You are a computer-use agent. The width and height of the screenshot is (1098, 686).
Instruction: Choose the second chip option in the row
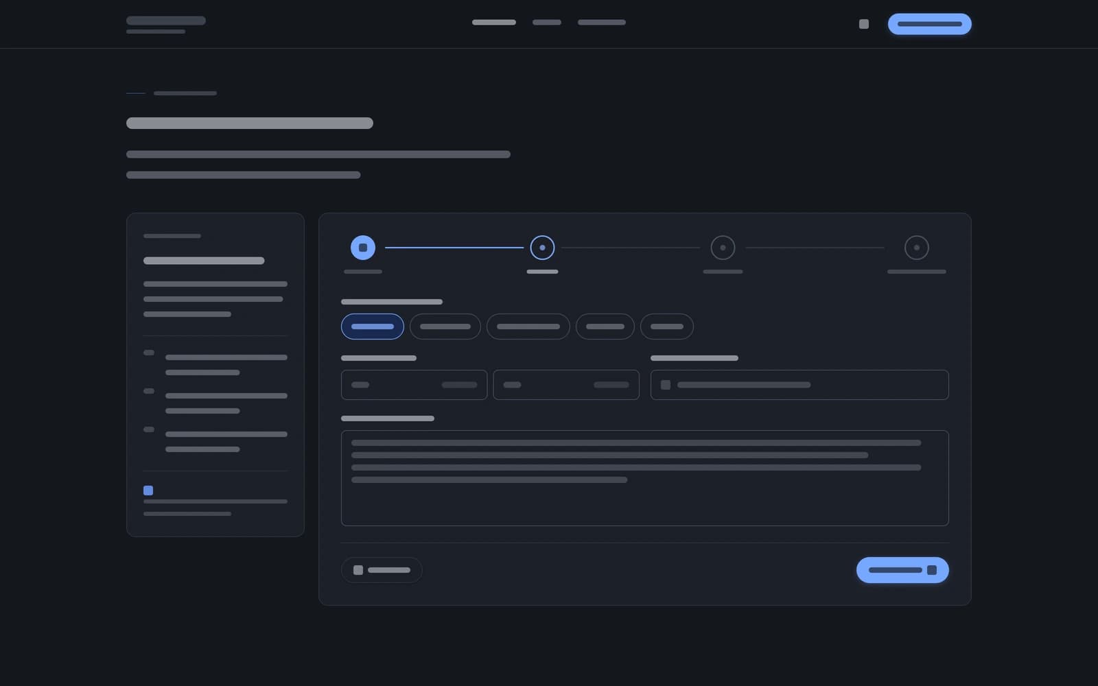[x=445, y=327]
